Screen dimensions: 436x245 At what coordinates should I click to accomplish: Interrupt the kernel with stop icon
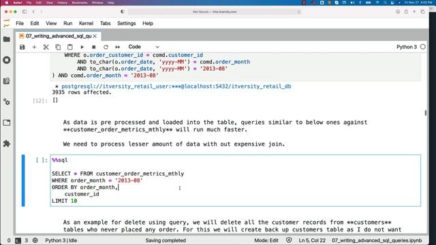point(94,47)
